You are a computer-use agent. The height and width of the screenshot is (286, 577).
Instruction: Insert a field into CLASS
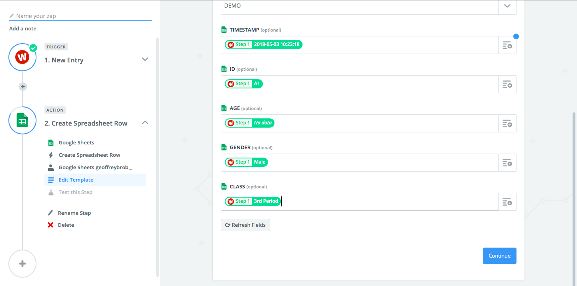click(x=507, y=202)
